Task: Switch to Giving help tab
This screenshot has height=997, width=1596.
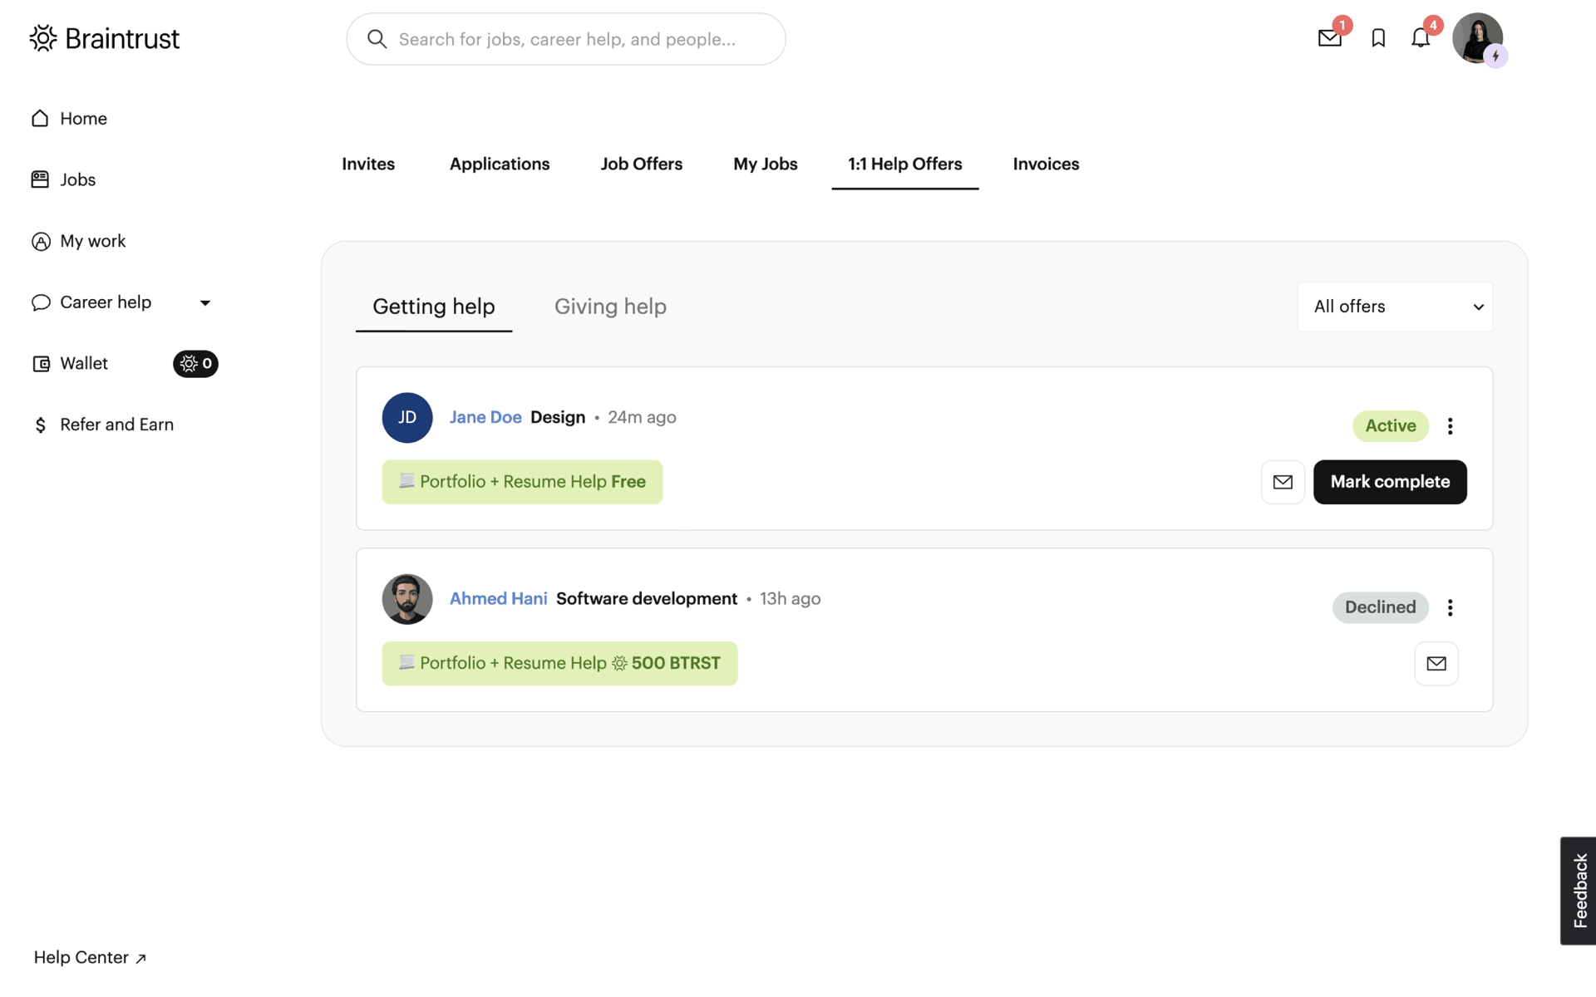Action: [x=610, y=307]
